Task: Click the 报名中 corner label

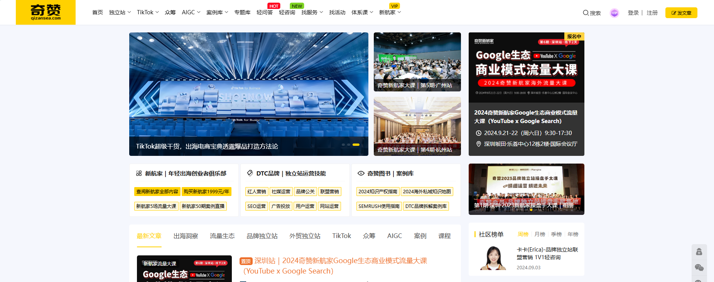Action: tap(574, 36)
